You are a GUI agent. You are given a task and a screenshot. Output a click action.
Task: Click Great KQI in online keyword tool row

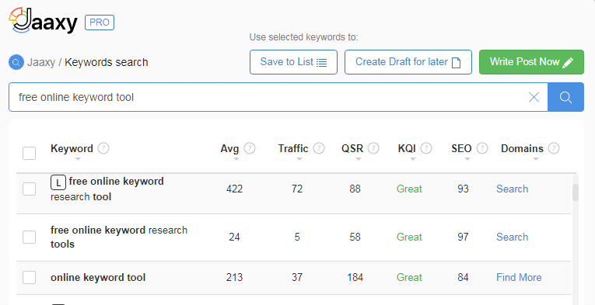(x=409, y=277)
